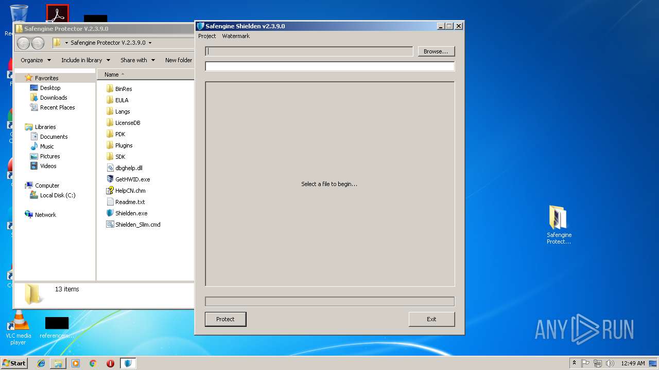The image size is (659, 370).
Task: Select the EULA folder icon
Action: point(110,100)
